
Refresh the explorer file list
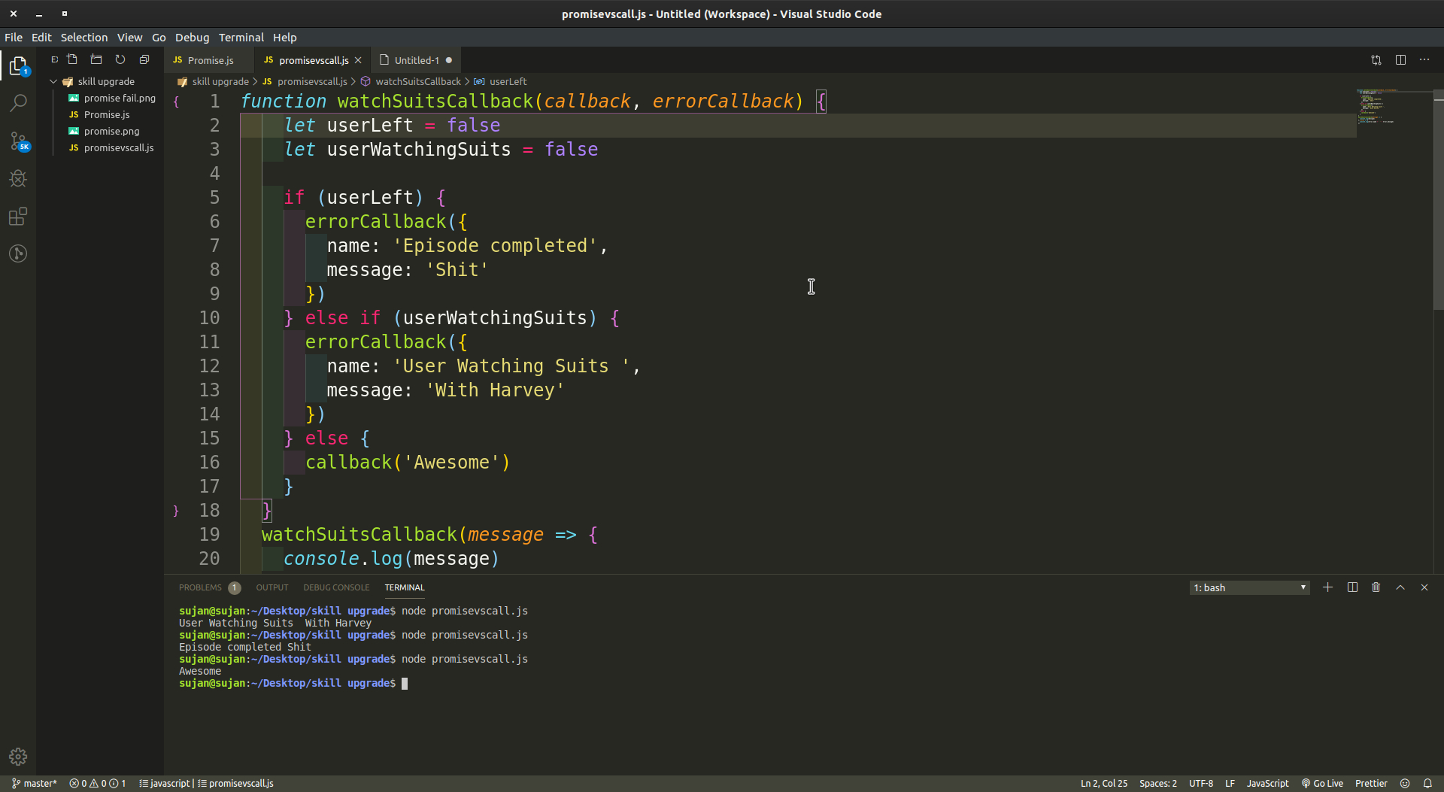click(x=120, y=59)
